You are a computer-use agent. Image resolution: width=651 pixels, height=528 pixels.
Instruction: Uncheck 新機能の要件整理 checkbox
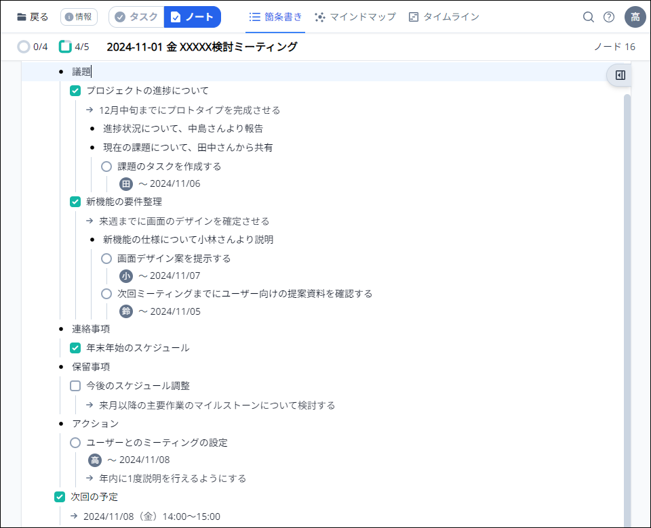tap(75, 202)
